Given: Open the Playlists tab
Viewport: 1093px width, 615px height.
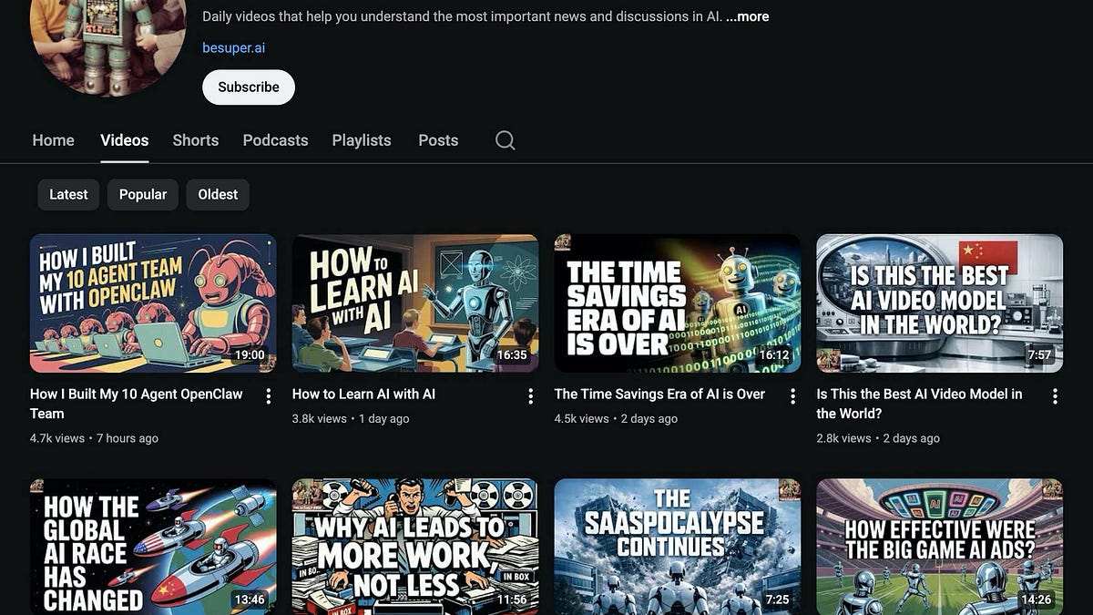Looking at the screenshot, I should click(362, 140).
